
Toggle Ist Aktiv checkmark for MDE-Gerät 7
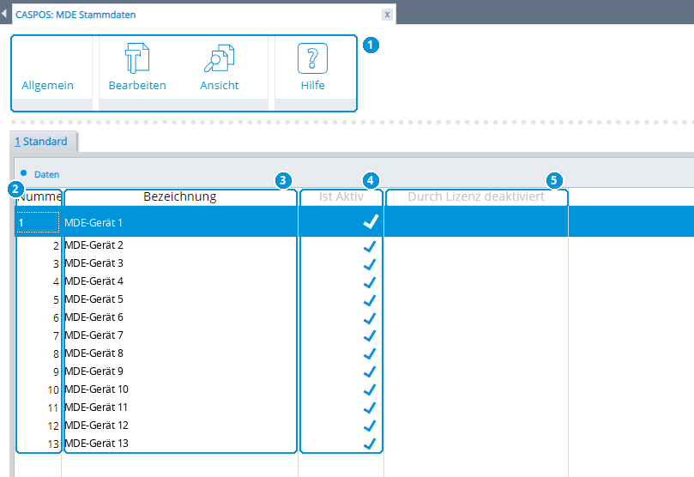[370, 336]
